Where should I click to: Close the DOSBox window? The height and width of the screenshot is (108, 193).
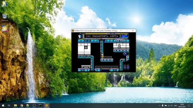(x=133, y=31)
